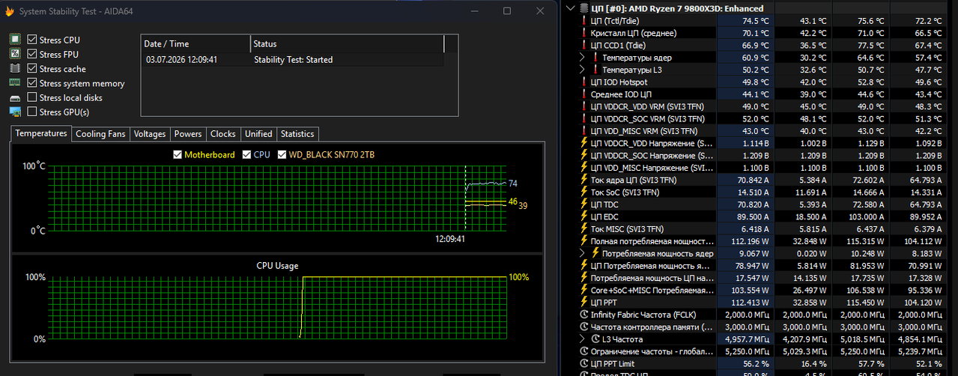Click the Date / Time column header
The image size is (958, 376).
click(195, 43)
